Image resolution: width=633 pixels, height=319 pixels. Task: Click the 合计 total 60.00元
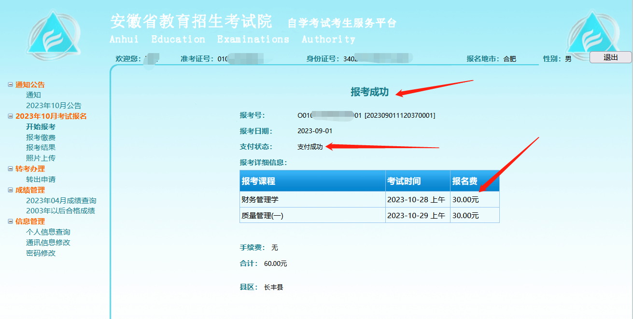(276, 264)
